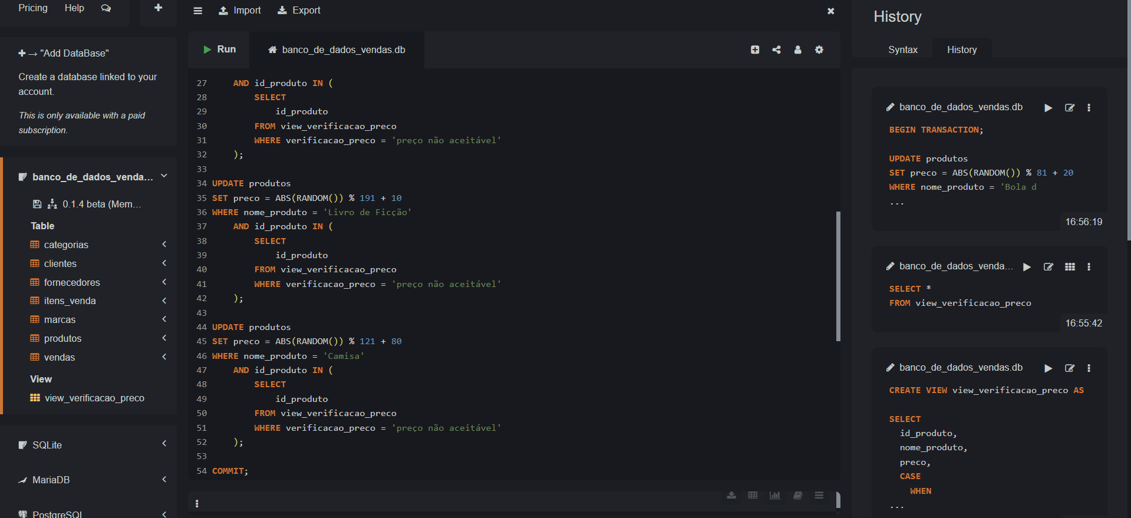This screenshot has height=518, width=1131.
Task: Expand the itens_venda table chevron
Action: point(164,301)
